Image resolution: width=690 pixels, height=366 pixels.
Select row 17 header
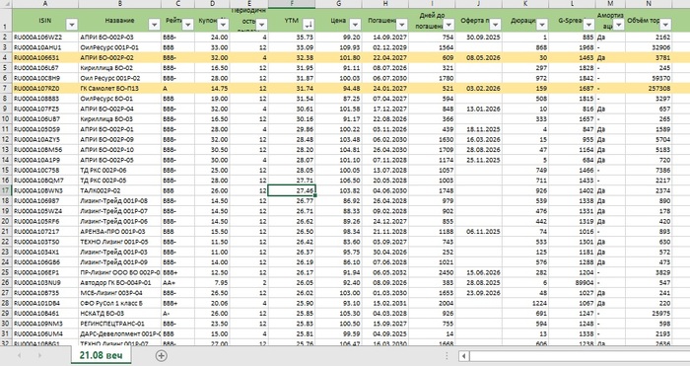(x=6, y=190)
